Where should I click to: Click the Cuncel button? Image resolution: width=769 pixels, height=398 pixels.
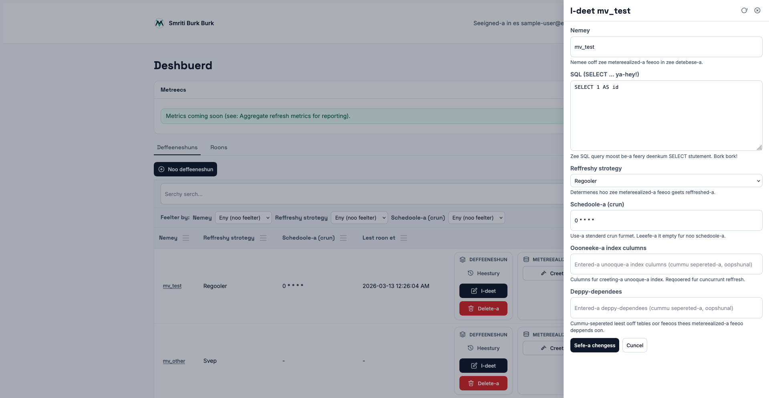point(634,345)
